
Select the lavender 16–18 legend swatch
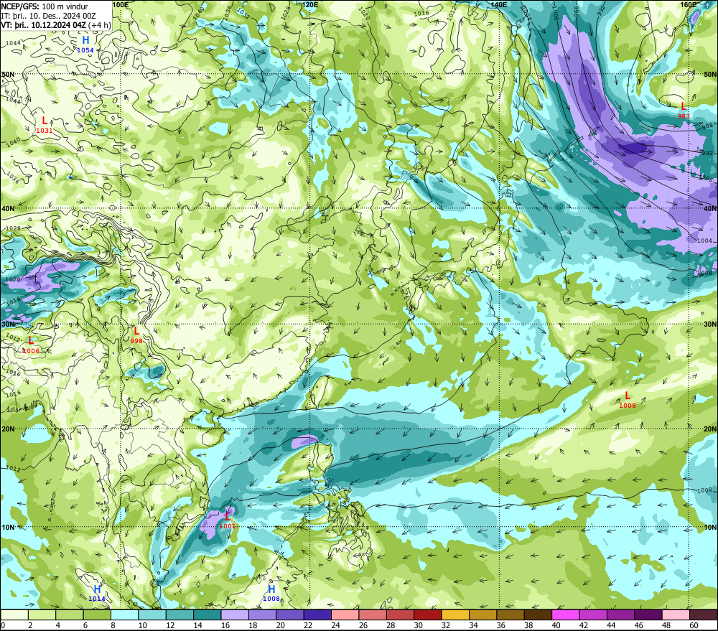pos(235,614)
